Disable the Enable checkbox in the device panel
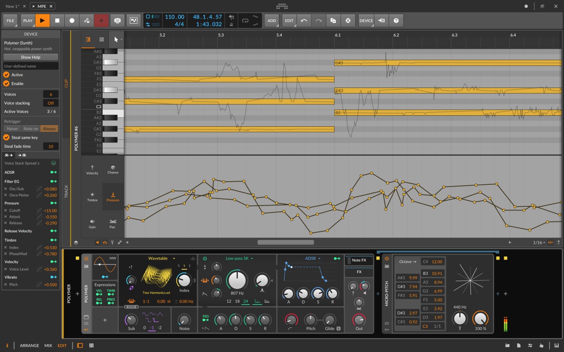This screenshot has width=564, height=352. tap(6, 84)
